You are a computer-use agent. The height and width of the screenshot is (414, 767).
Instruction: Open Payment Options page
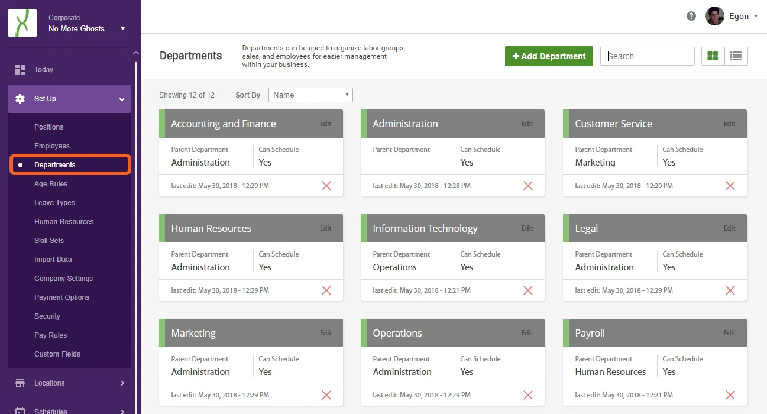click(62, 297)
